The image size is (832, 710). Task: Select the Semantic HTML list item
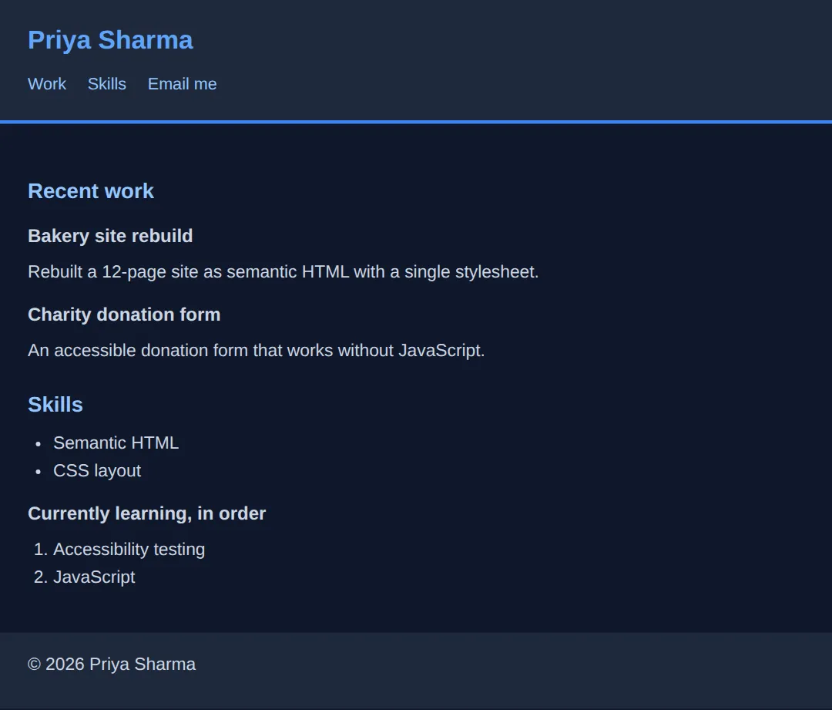click(x=116, y=443)
